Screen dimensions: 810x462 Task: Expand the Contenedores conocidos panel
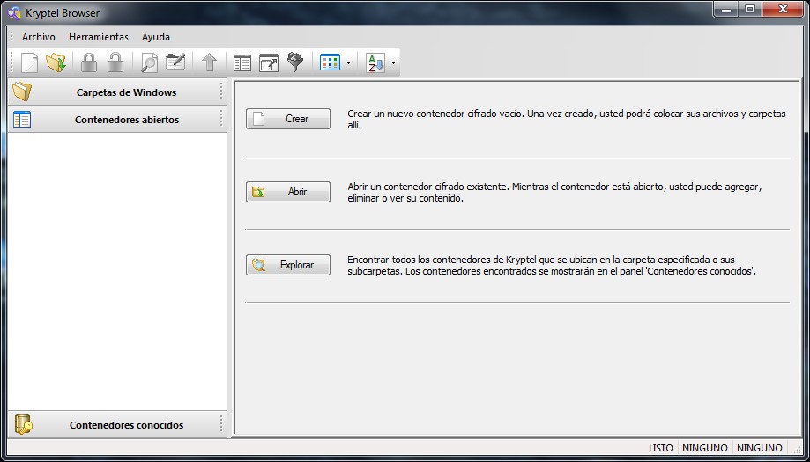(x=117, y=425)
